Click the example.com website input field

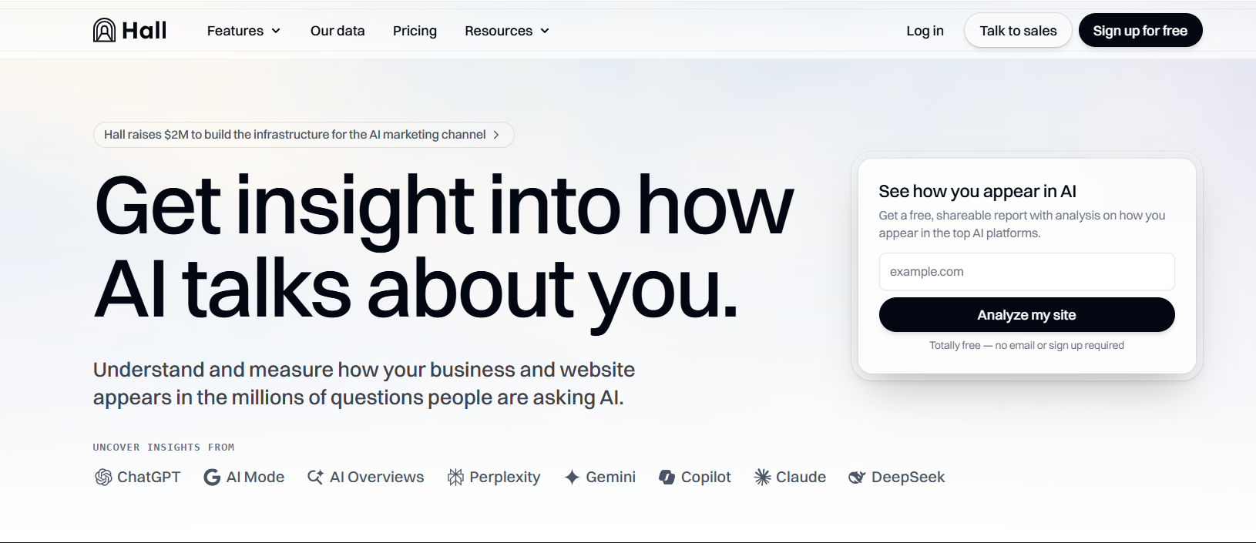pyautogui.click(x=1026, y=271)
